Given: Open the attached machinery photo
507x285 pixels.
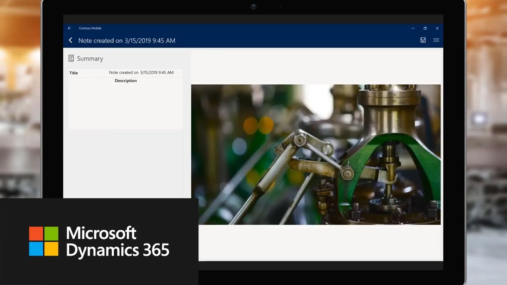Looking at the screenshot, I should (316, 154).
